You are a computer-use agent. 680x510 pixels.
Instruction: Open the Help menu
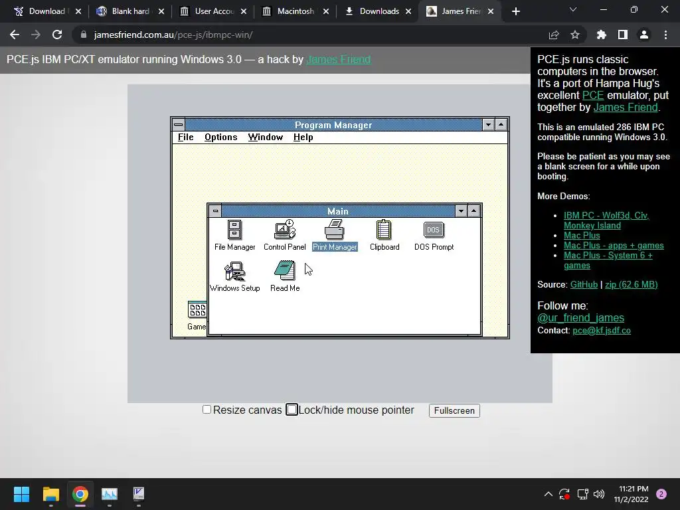303,137
